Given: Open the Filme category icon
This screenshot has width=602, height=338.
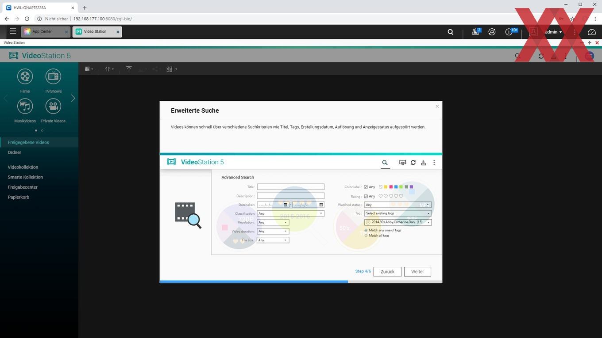Looking at the screenshot, I should point(25,76).
